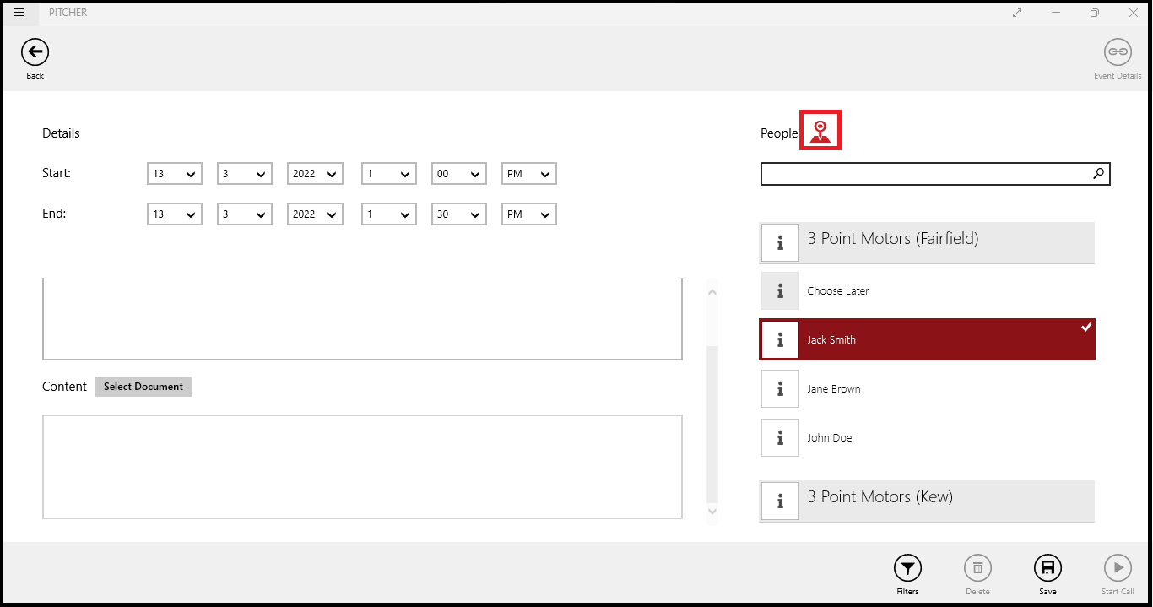
Task: Open the Filters funnel icon
Action: click(907, 568)
